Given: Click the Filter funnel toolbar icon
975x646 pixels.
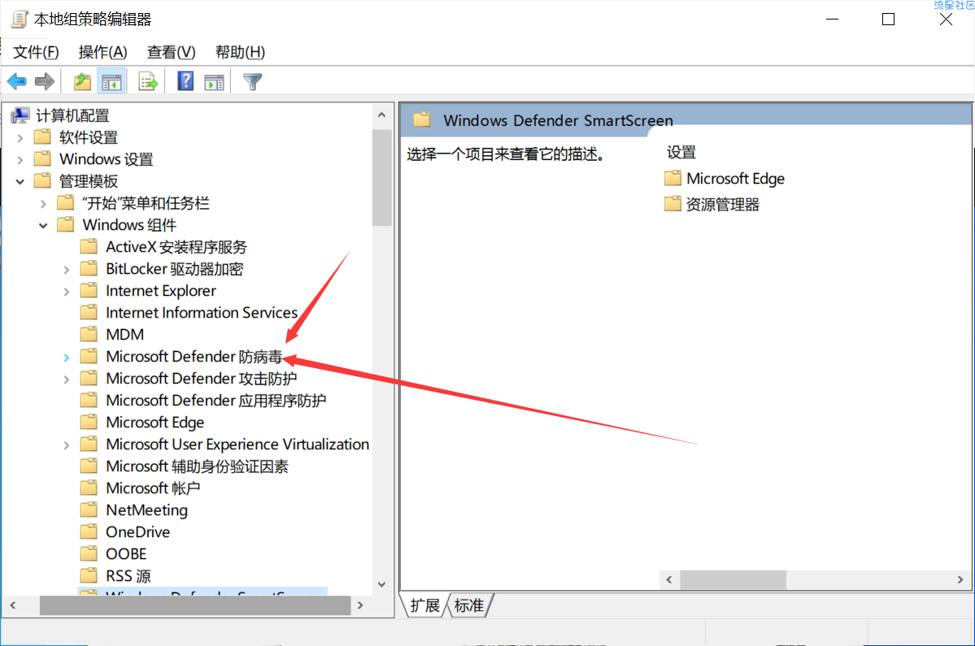Looking at the screenshot, I should (252, 81).
